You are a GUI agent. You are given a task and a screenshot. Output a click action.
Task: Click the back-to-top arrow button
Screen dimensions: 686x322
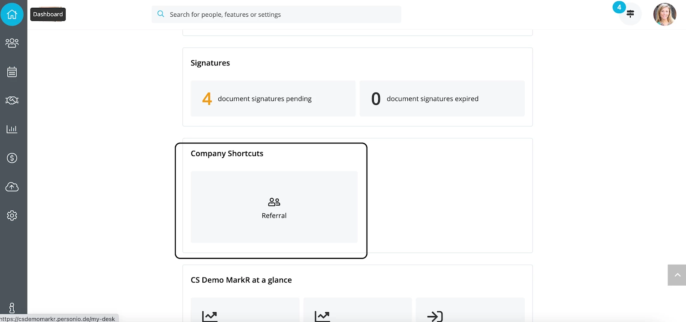pyautogui.click(x=677, y=275)
